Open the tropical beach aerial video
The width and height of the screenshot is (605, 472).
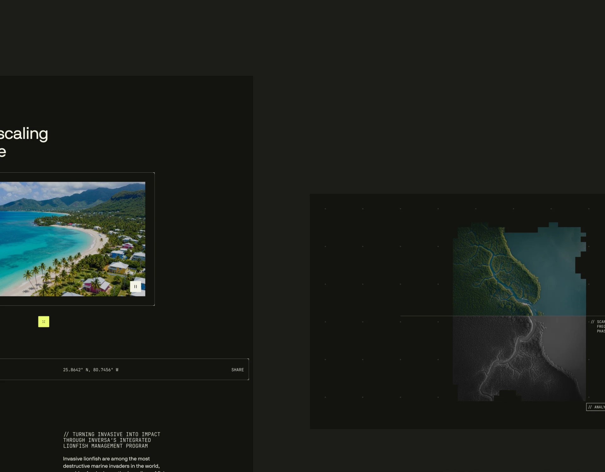click(x=72, y=239)
